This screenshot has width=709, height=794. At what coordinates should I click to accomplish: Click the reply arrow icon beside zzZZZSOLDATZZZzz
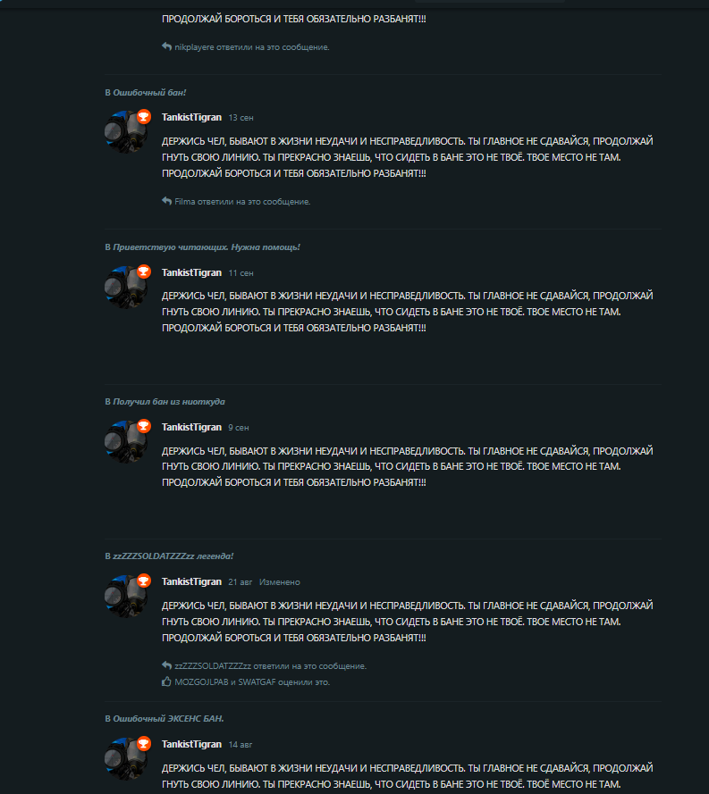coord(166,665)
